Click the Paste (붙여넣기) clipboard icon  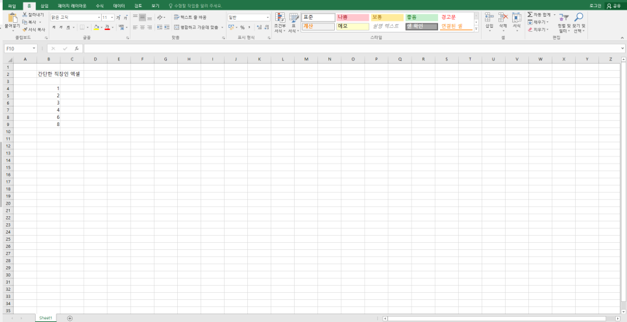13,18
